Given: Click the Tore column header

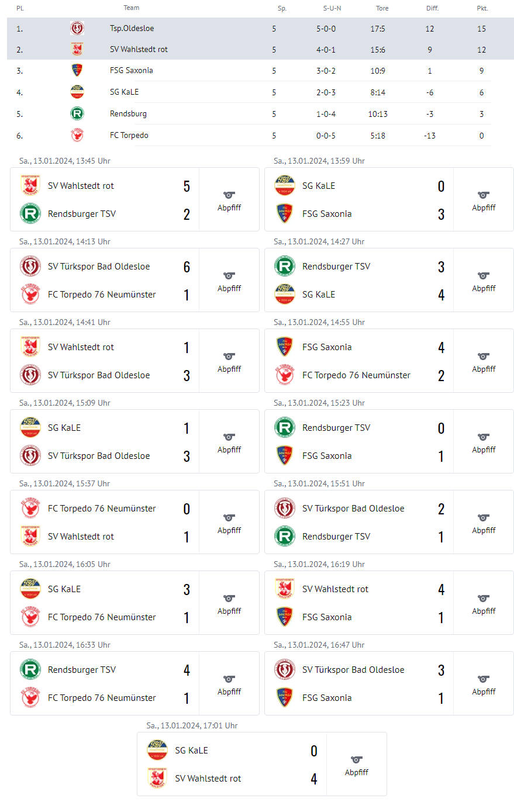Looking at the screenshot, I should tap(382, 8).
